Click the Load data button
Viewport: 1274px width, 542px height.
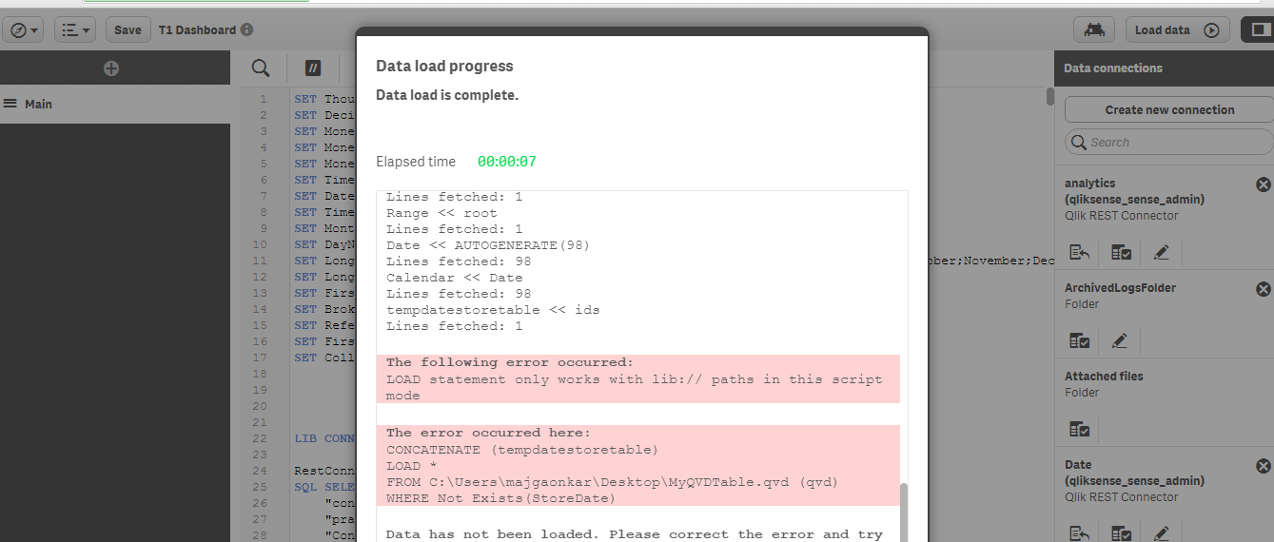click(x=1176, y=29)
